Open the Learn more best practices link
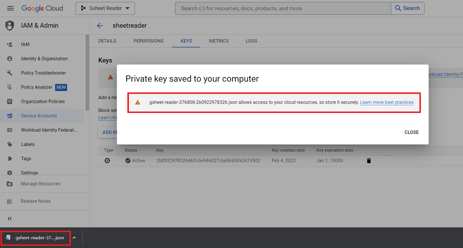 pyautogui.click(x=387, y=102)
